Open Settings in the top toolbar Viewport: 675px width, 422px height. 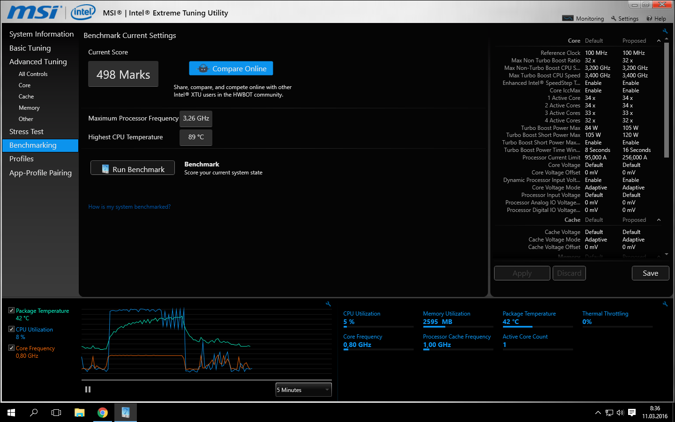click(x=624, y=19)
